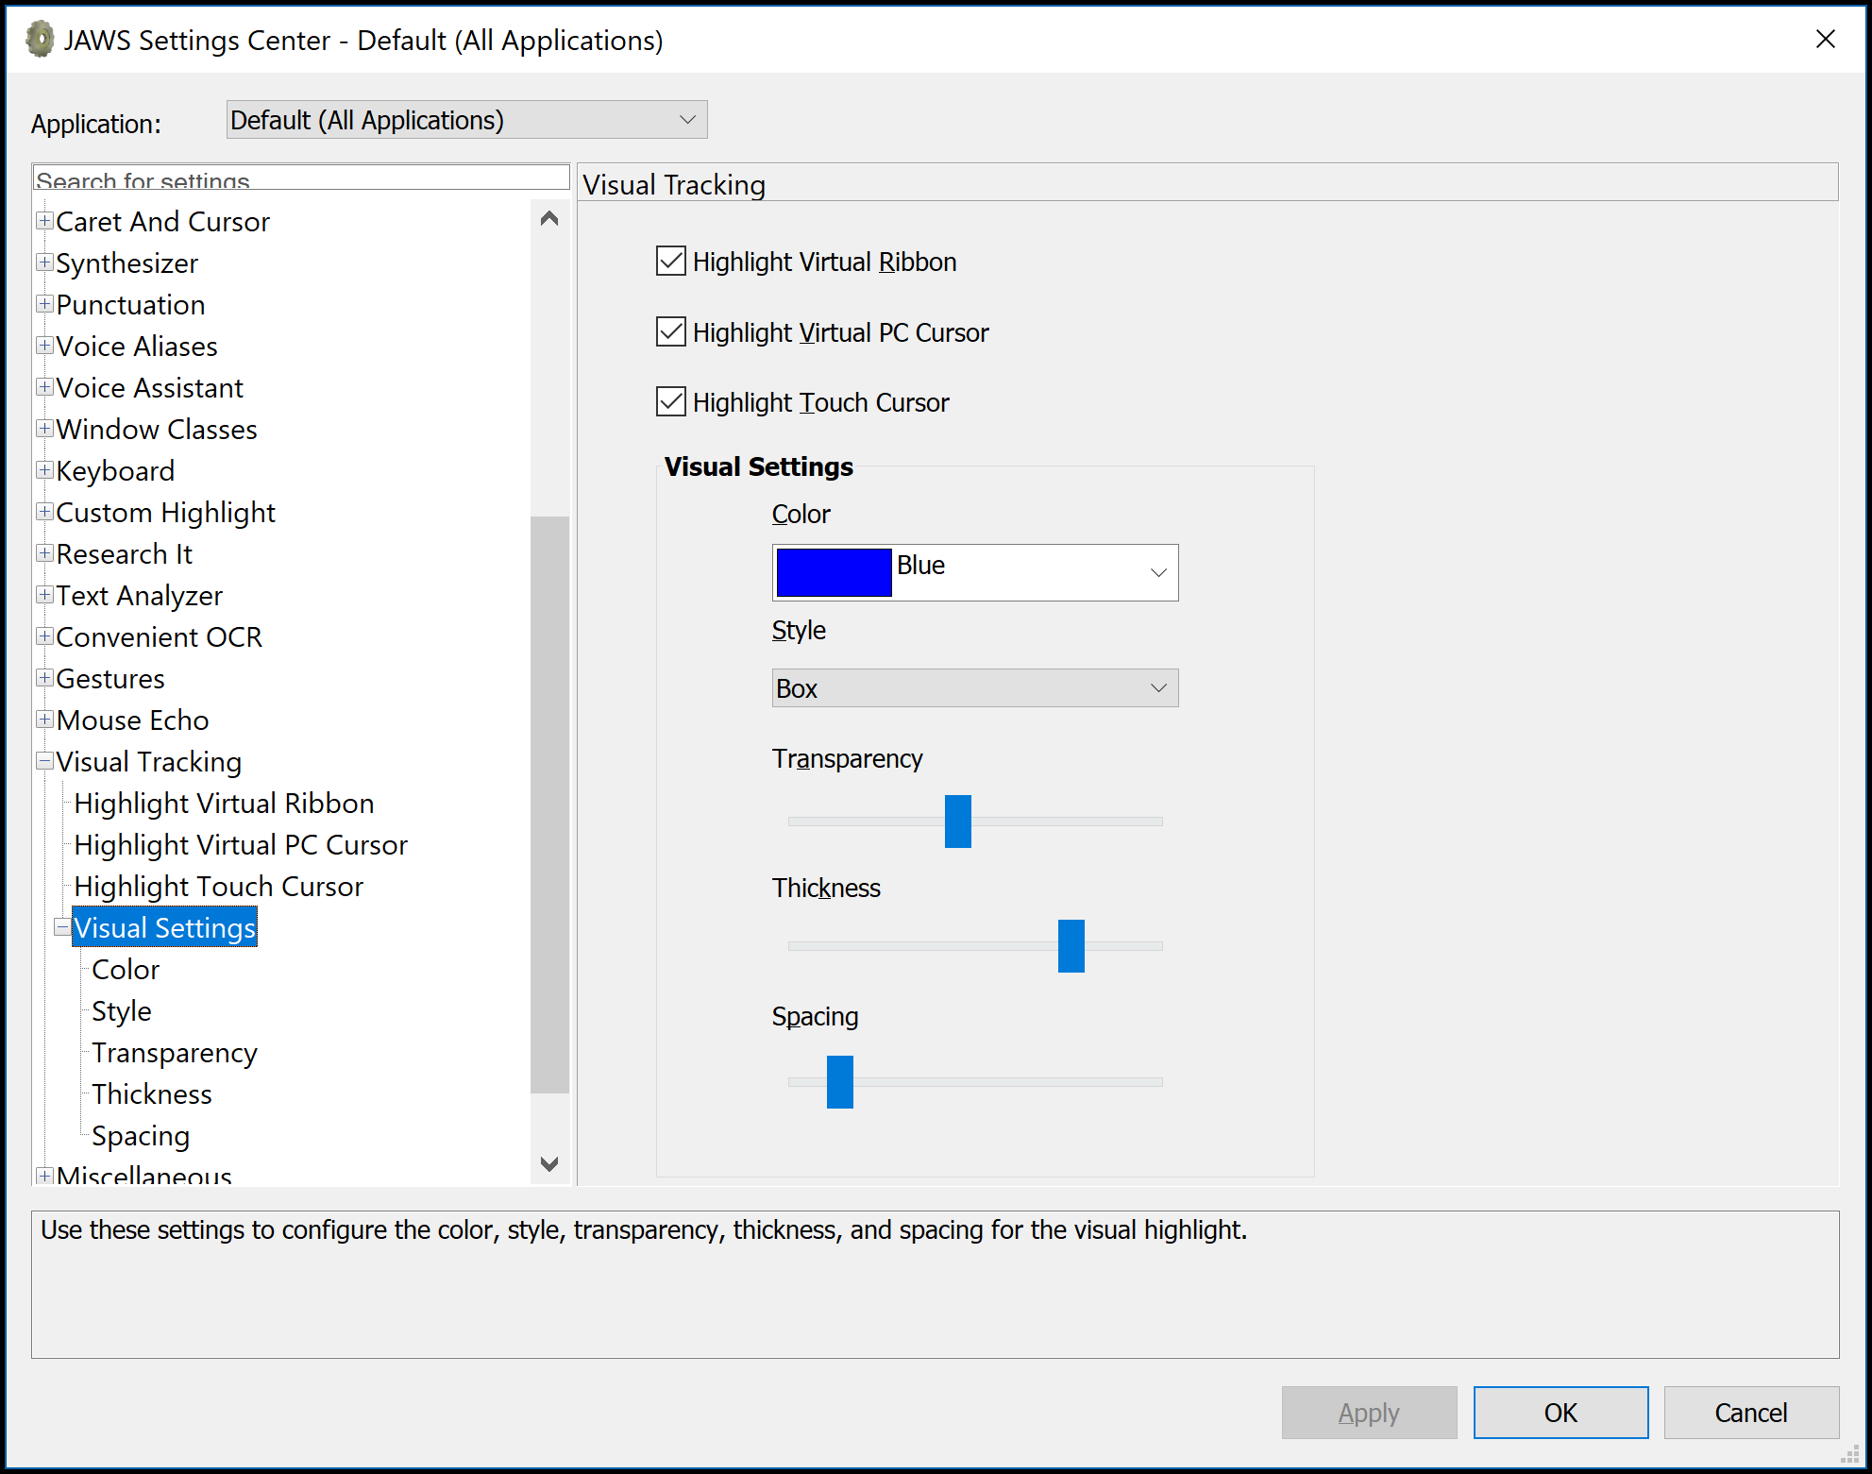
Task: Select Keyboard in the settings tree
Action: coord(115,471)
